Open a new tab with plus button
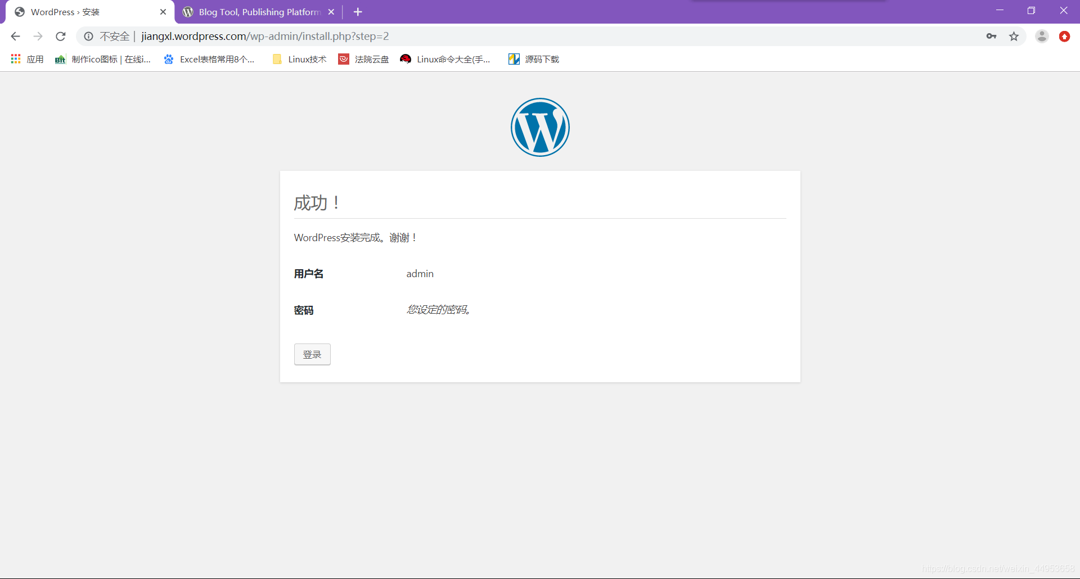1080x579 pixels. tap(358, 12)
